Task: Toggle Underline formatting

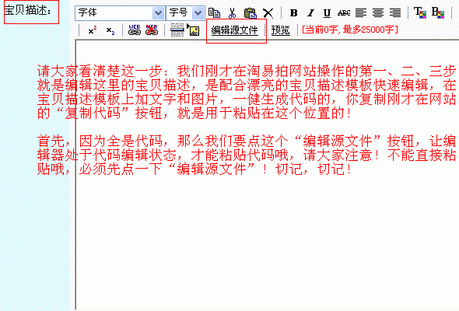Action: pos(327,13)
